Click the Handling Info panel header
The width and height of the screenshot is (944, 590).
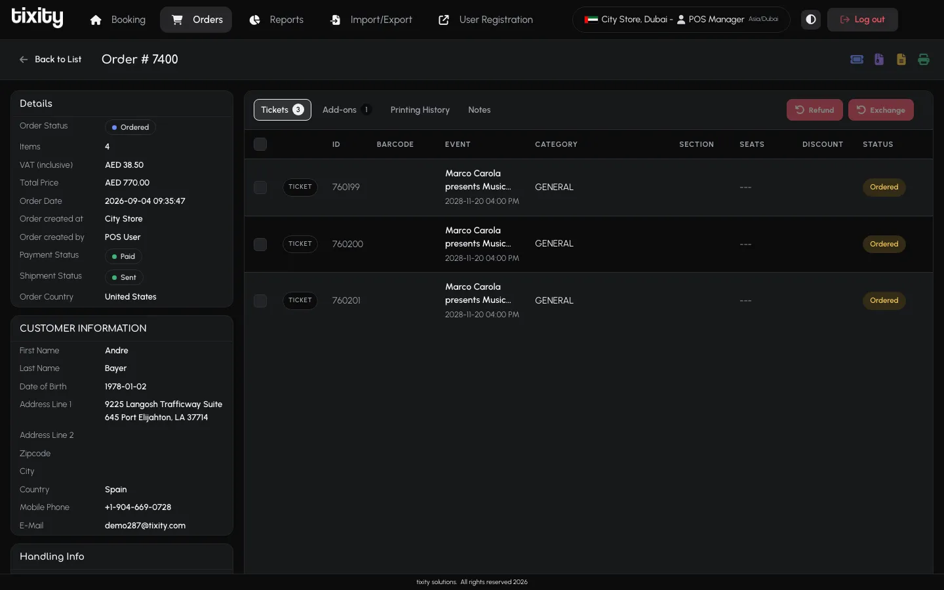tap(122, 557)
